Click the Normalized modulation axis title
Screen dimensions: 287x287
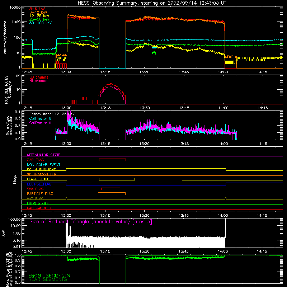coord(9,125)
